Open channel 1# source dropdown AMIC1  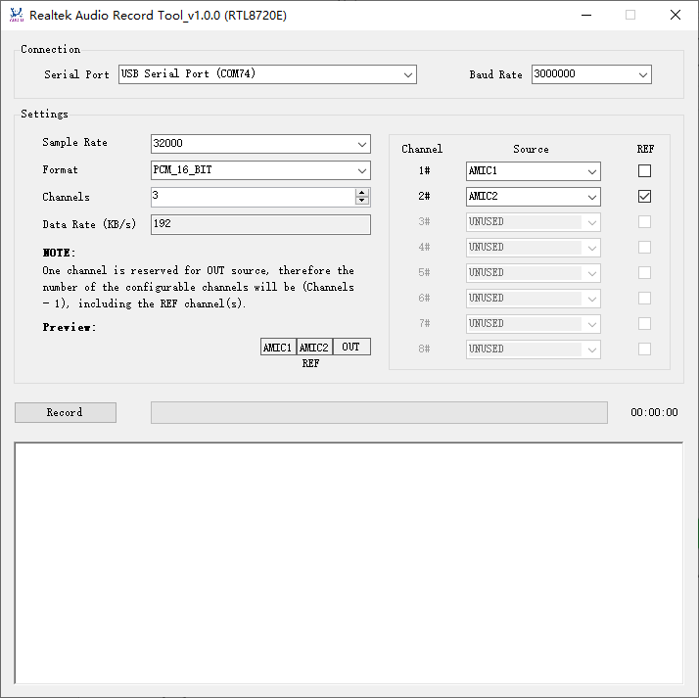pos(534,171)
